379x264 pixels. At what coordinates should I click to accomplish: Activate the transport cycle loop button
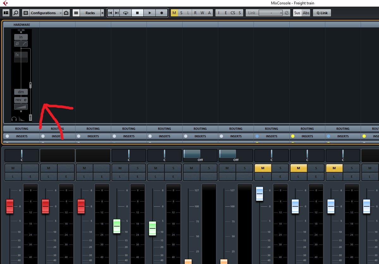tap(126, 13)
